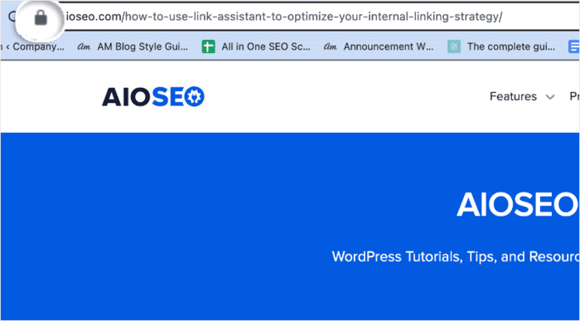Open the AM Blog Style Guide bookmark

coord(133,47)
